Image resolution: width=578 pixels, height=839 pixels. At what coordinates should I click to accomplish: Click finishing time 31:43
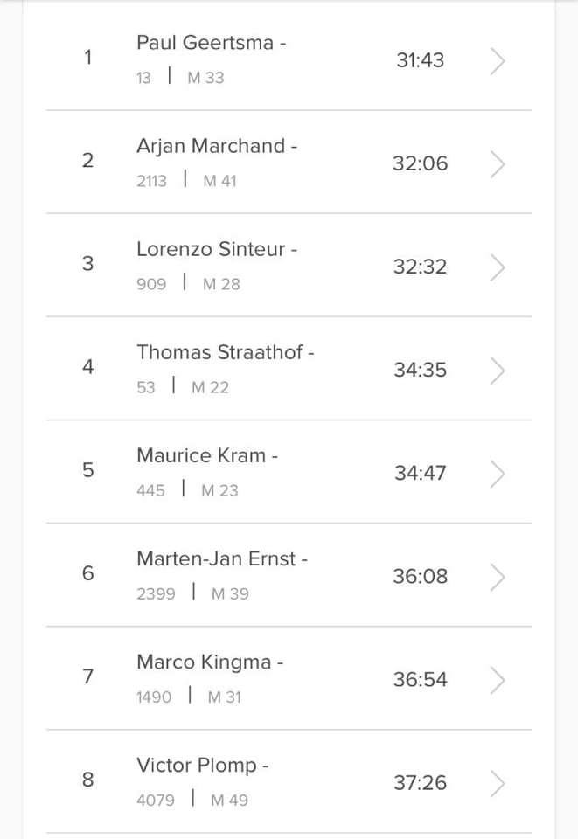[420, 60]
